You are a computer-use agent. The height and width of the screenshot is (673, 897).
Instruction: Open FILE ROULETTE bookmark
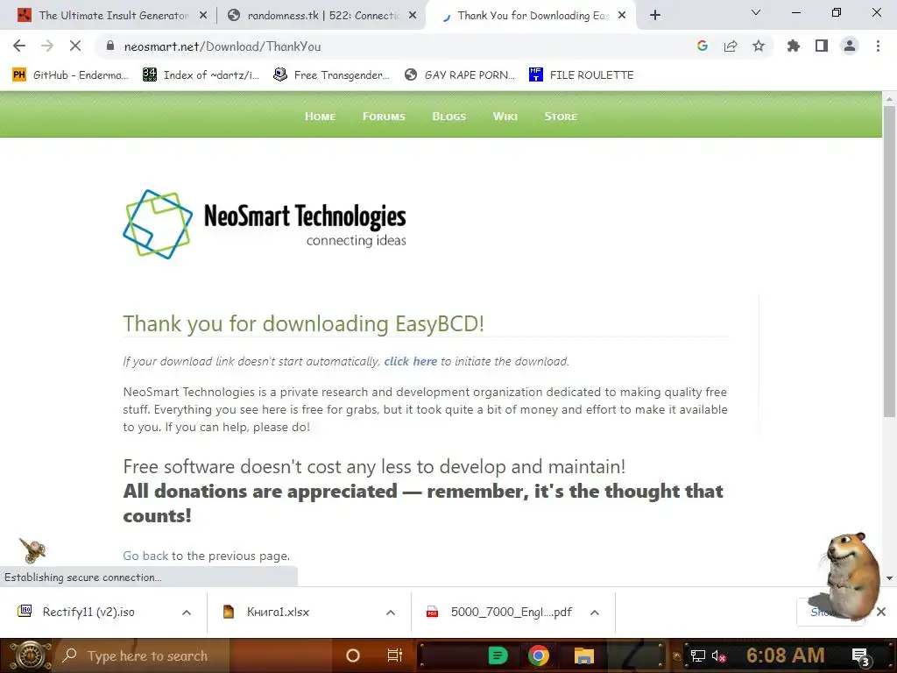[582, 75]
